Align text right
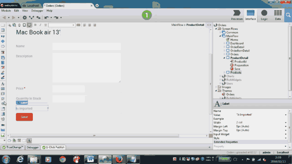The width and height of the screenshot is (292, 164). tap(94, 25)
